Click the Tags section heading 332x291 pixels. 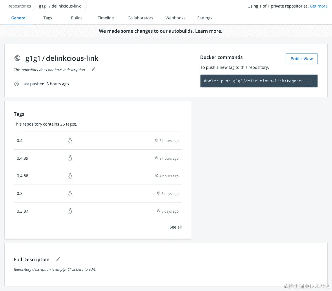click(19, 114)
